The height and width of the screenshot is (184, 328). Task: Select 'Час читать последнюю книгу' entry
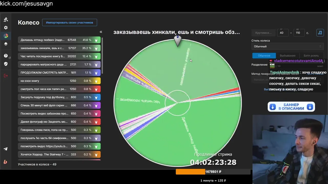(x=59, y=56)
